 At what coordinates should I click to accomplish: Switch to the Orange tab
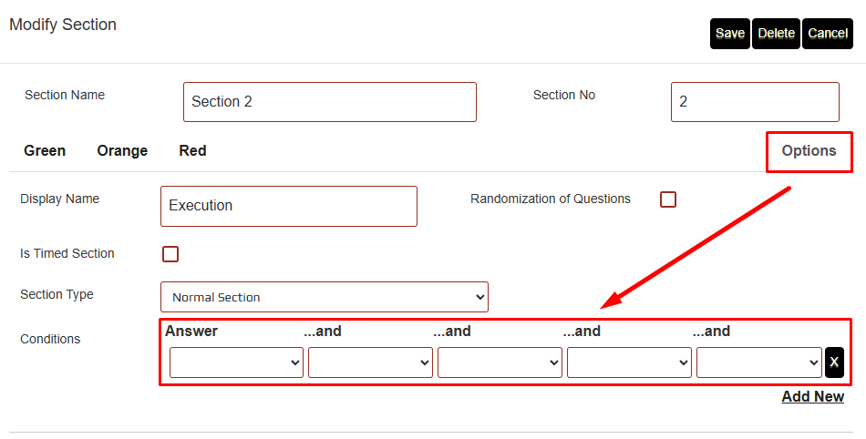point(122,151)
